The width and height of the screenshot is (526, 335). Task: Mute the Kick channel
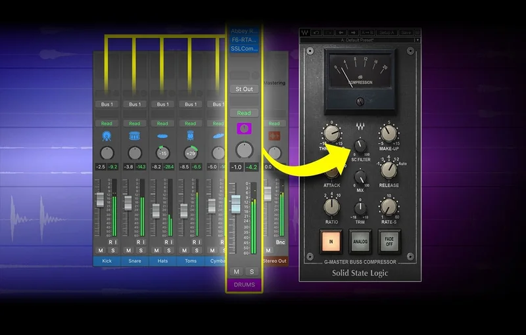click(101, 250)
